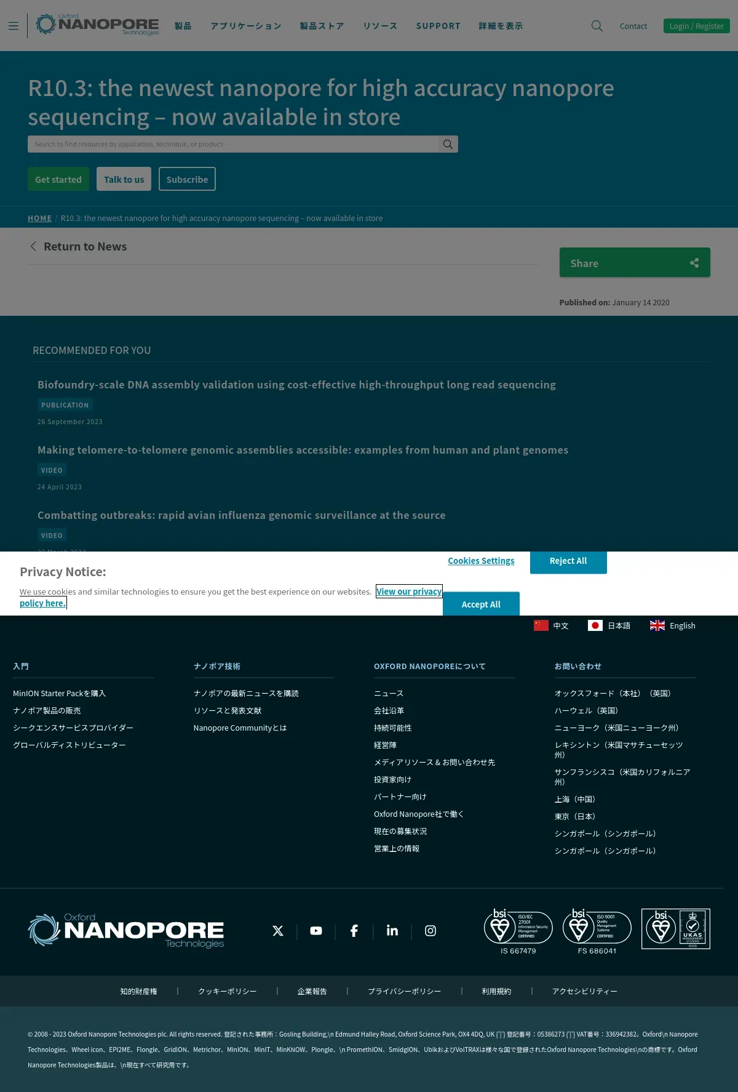The height and width of the screenshot is (1092, 738).
Task: Open the 製品 menu
Action: tap(183, 26)
